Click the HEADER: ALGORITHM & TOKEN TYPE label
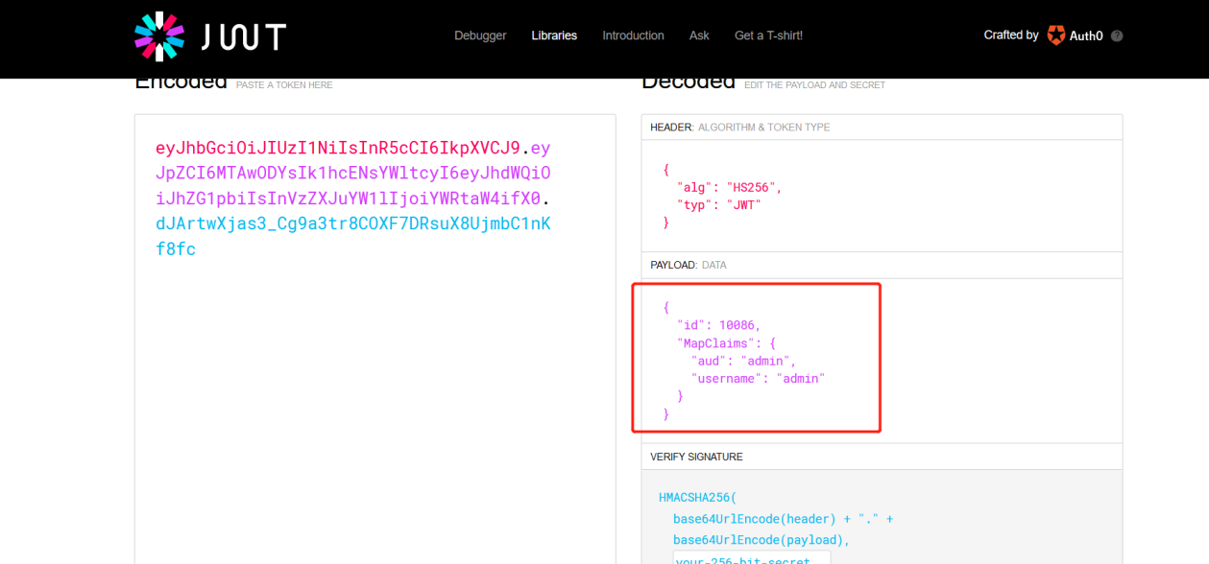Image resolution: width=1209 pixels, height=564 pixels. (740, 128)
